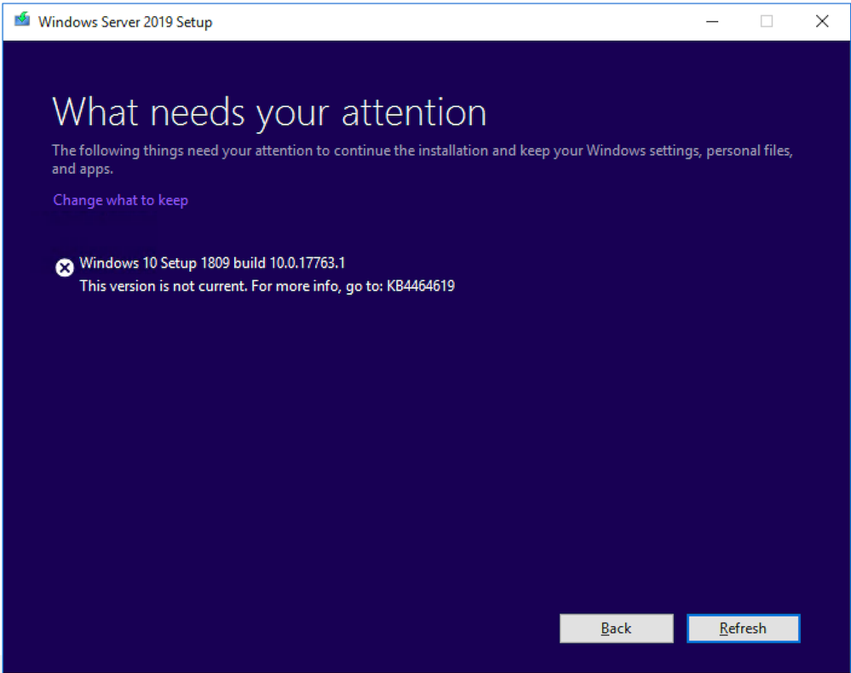This screenshot has height=673, width=851.
Task: Minimize the Setup window
Action: pos(712,21)
